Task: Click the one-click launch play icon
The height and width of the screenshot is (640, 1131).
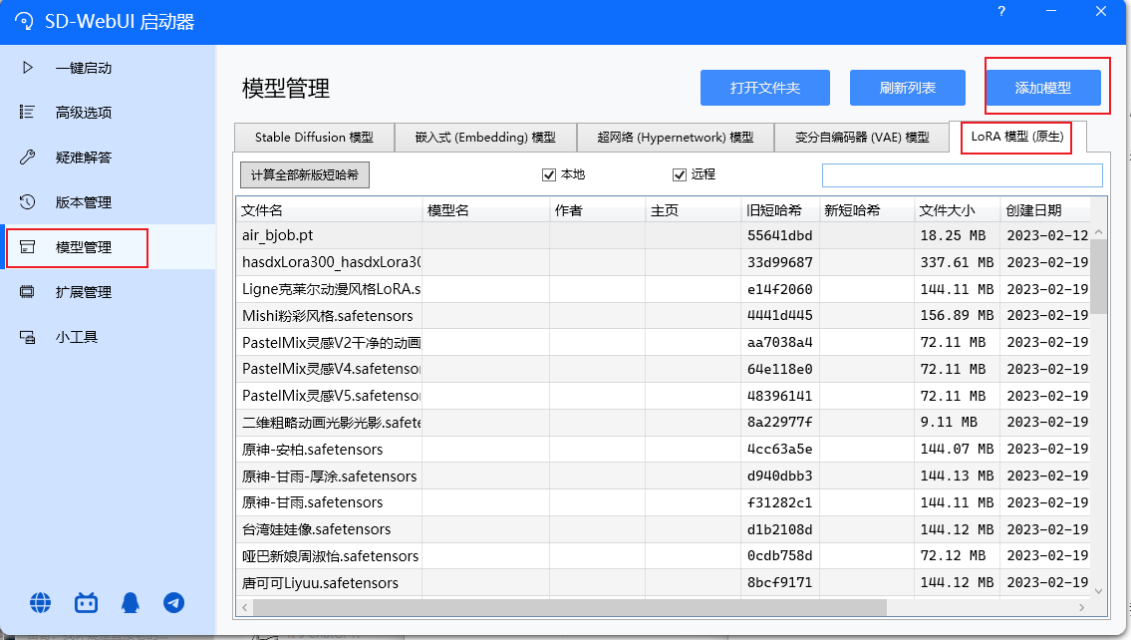Action: [28, 68]
